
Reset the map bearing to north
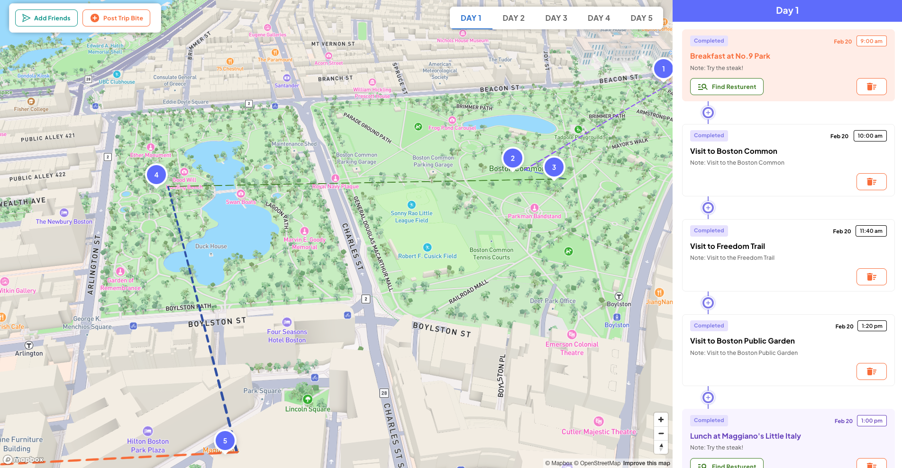tap(661, 447)
